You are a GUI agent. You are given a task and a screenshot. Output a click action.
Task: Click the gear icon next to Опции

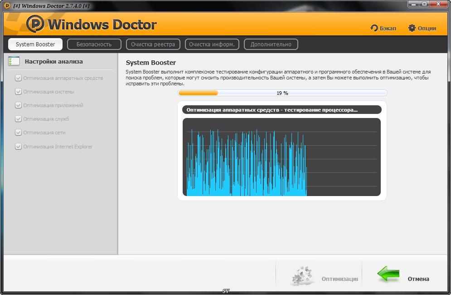[412, 28]
